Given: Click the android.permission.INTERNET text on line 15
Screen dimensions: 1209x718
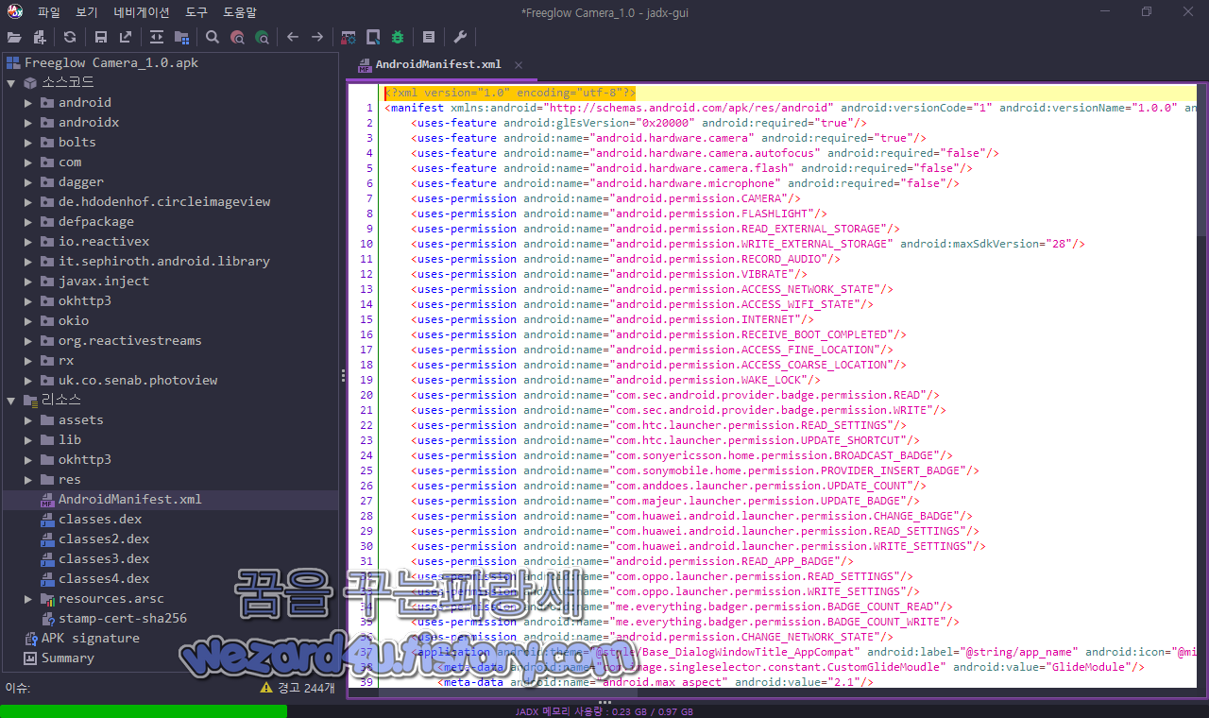Looking at the screenshot, I should click(x=708, y=319).
